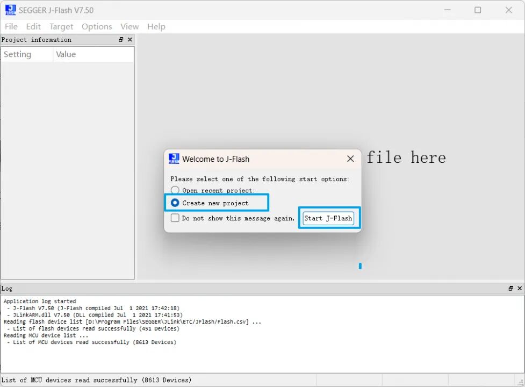Check Do not show this message again
Screen dimensions: 525x387
175,218
